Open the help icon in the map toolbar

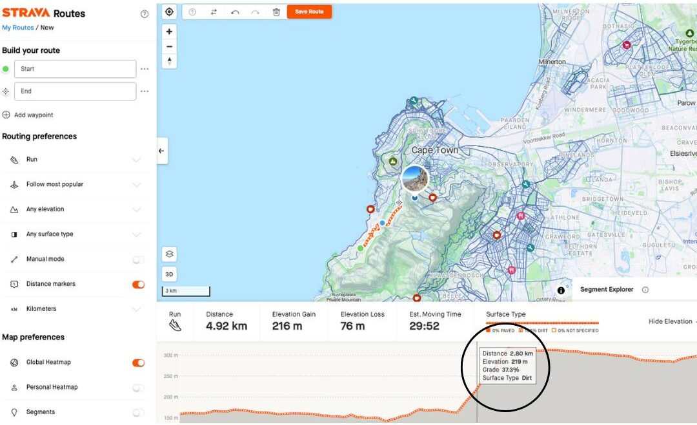[192, 12]
